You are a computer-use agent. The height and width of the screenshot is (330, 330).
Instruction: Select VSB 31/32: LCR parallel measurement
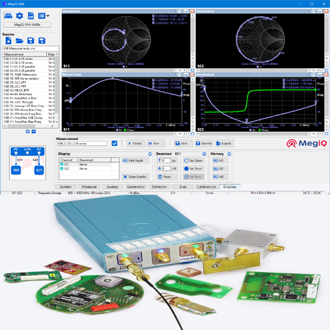point(29,67)
